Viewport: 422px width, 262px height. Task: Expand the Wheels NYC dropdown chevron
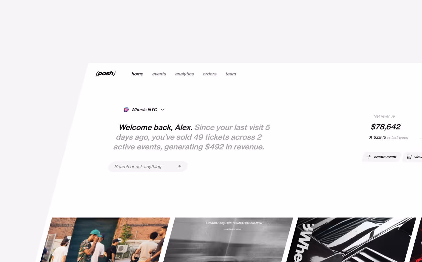[162, 110]
